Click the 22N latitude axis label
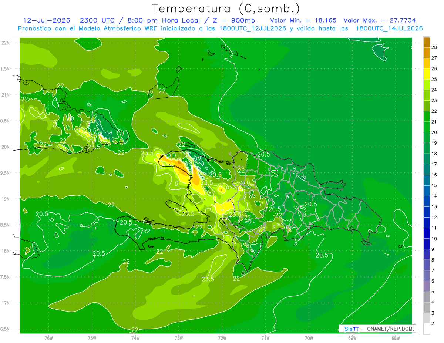The image size is (444, 343). (x=6, y=43)
